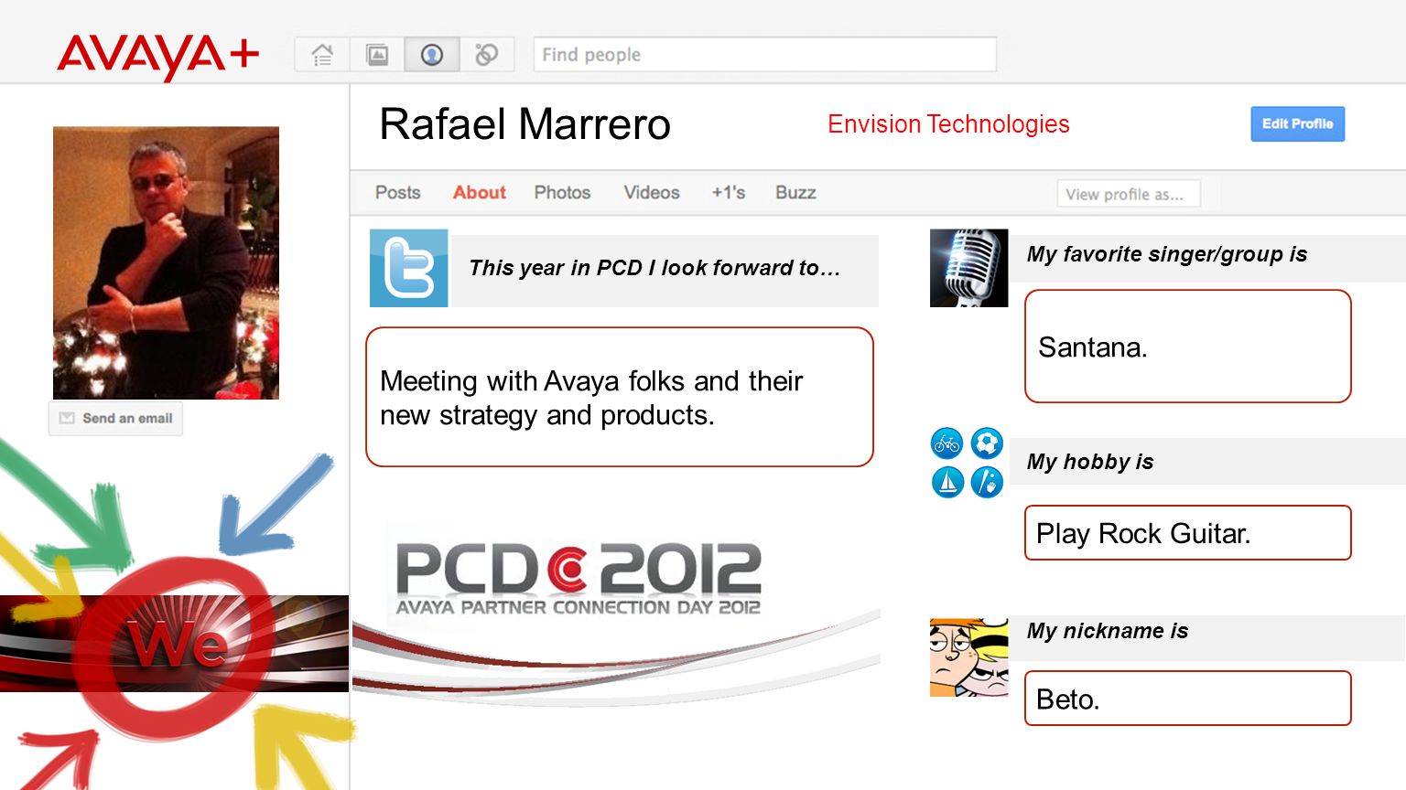Click the 'My hobby is' heading
Image resolution: width=1406 pixels, height=790 pixels.
coord(1090,462)
